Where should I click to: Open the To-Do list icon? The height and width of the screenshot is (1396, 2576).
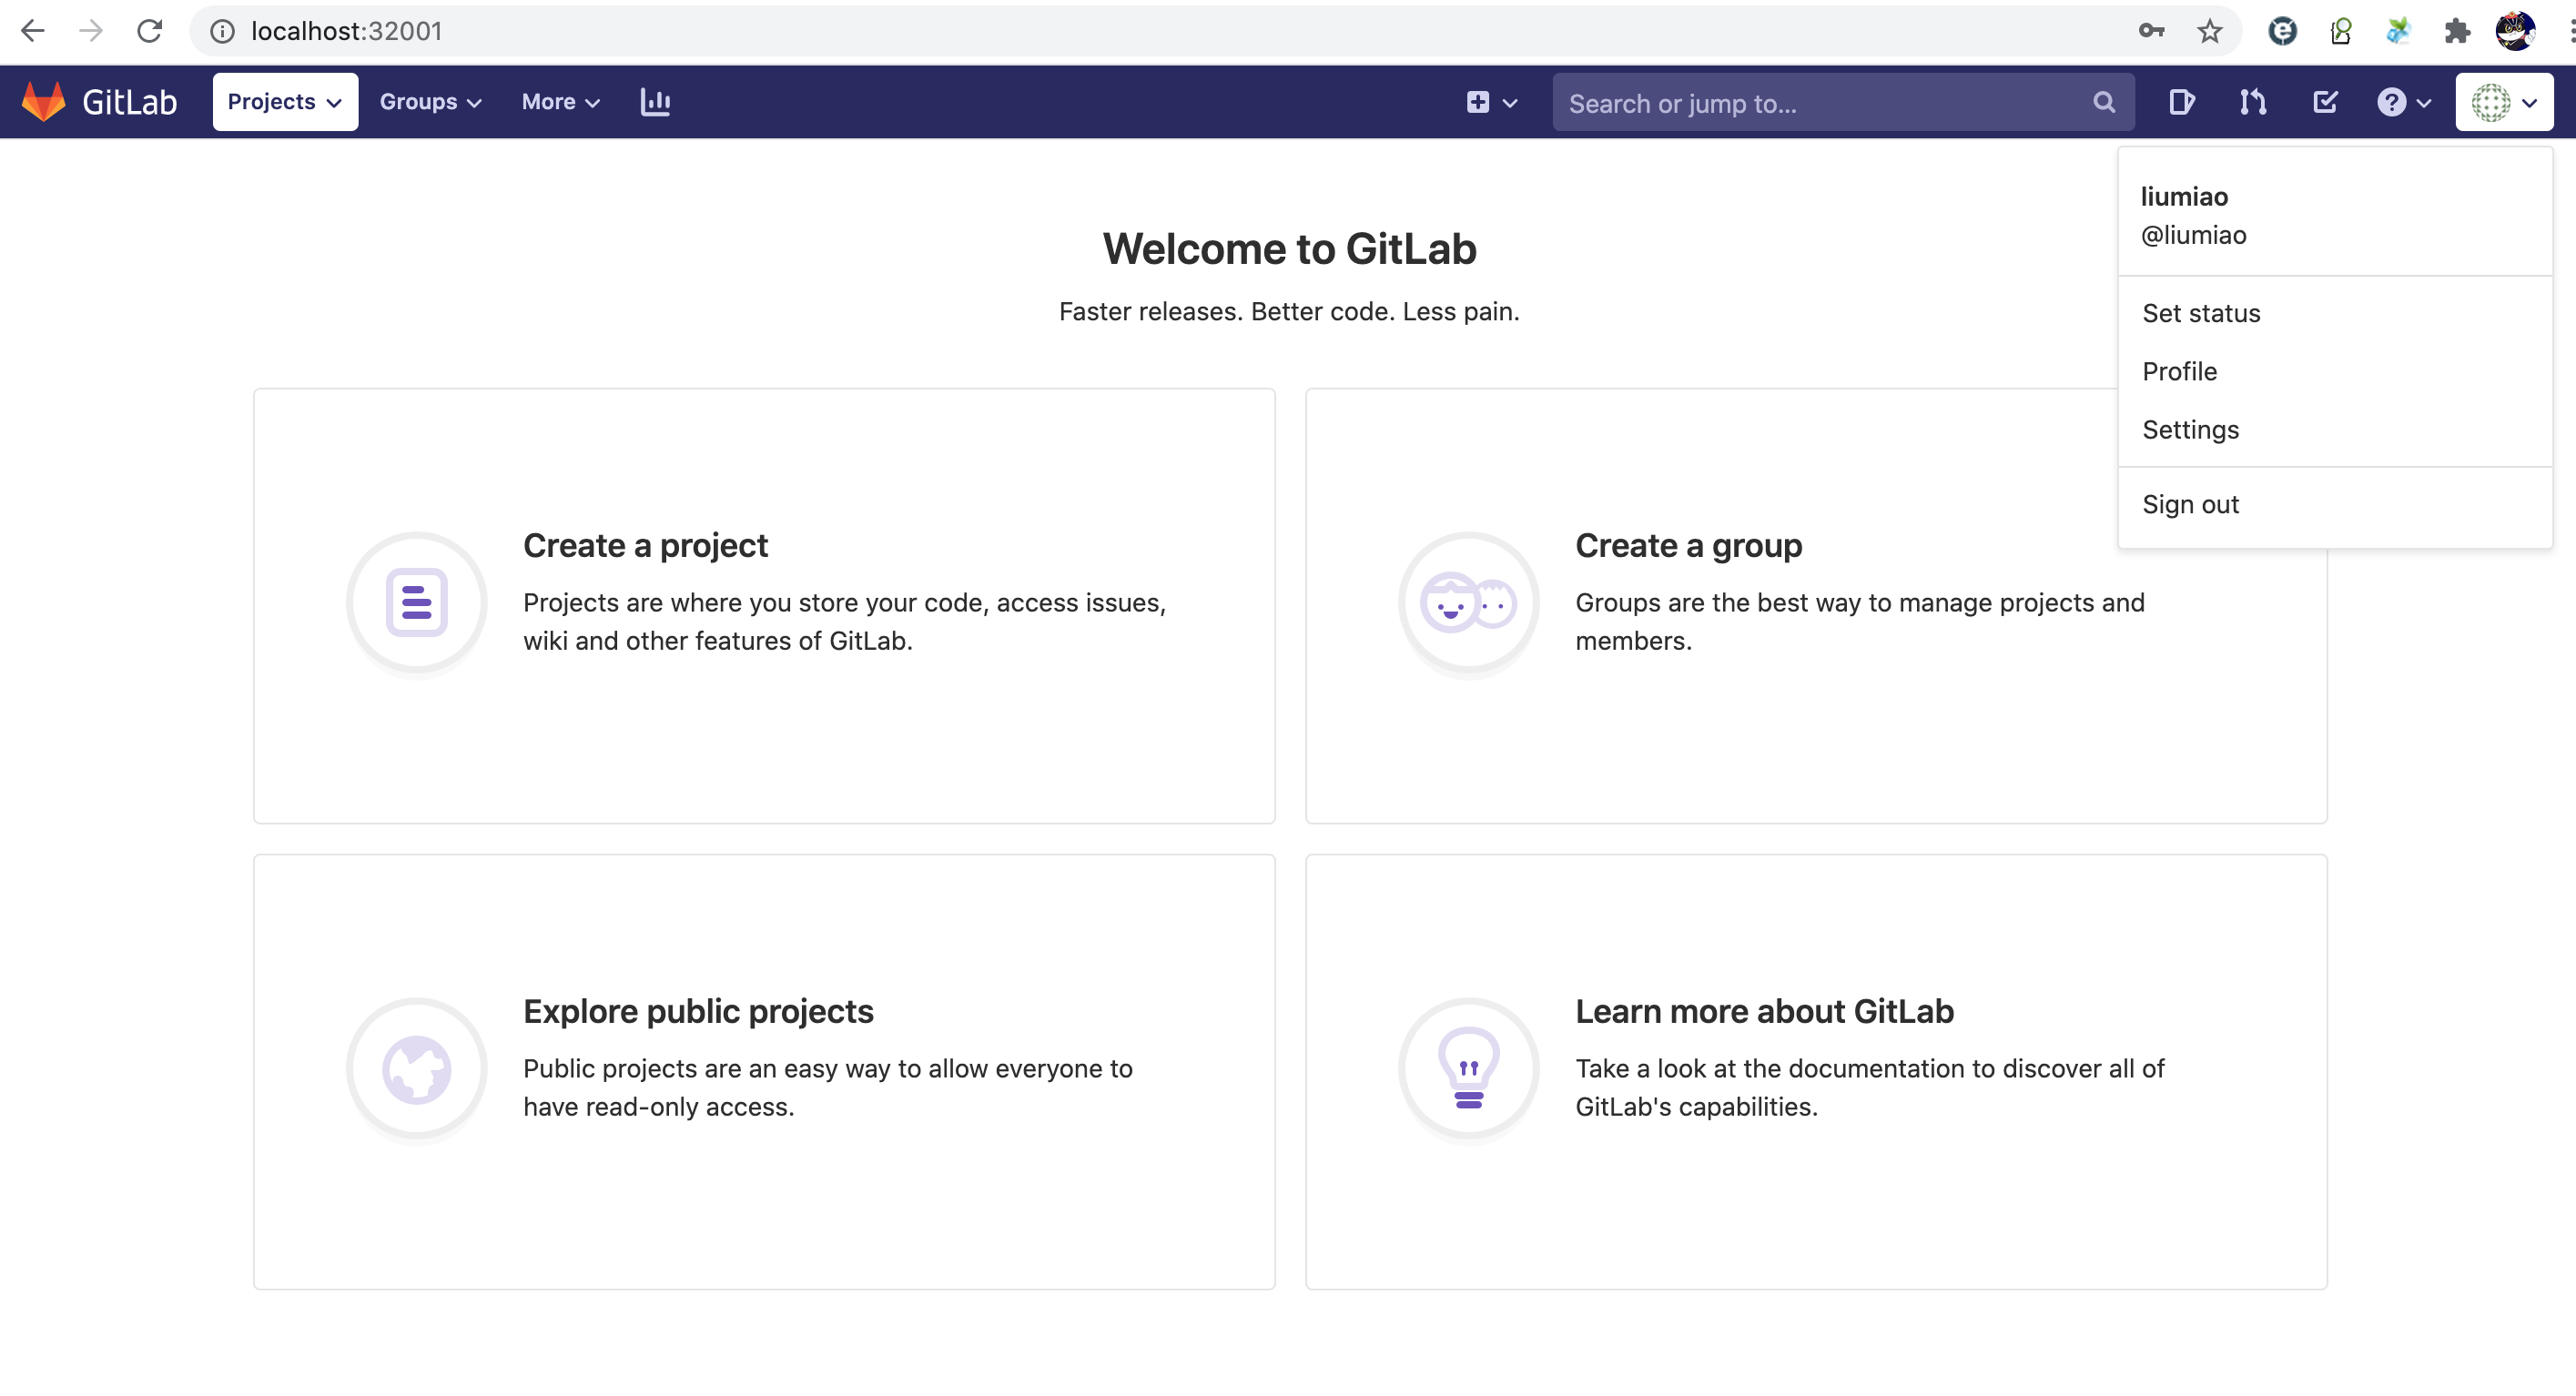click(x=2325, y=102)
